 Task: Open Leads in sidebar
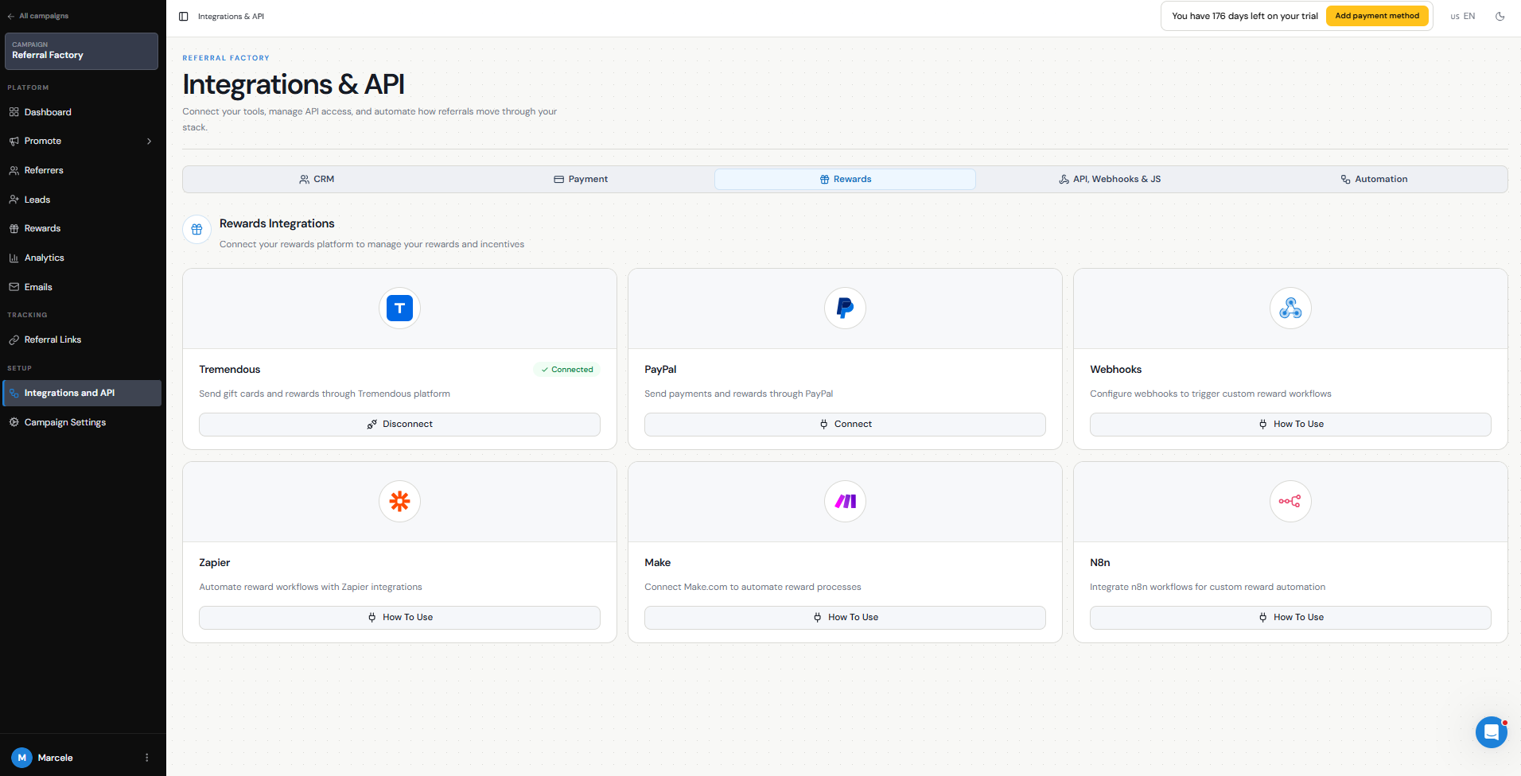(x=81, y=200)
